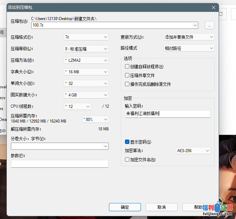Open the AES-256 encryption algorithm dropdown
The height and width of the screenshot is (219, 236).
click(193, 151)
